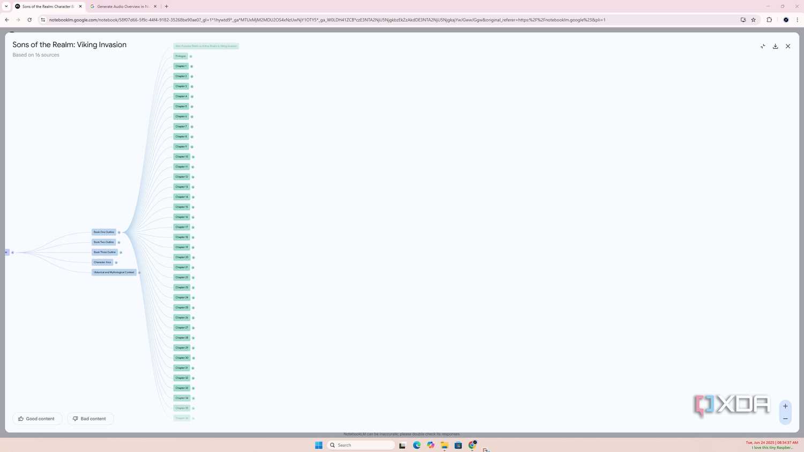Rate mind map as Good content
The width and height of the screenshot is (804, 452).
point(37,419)
